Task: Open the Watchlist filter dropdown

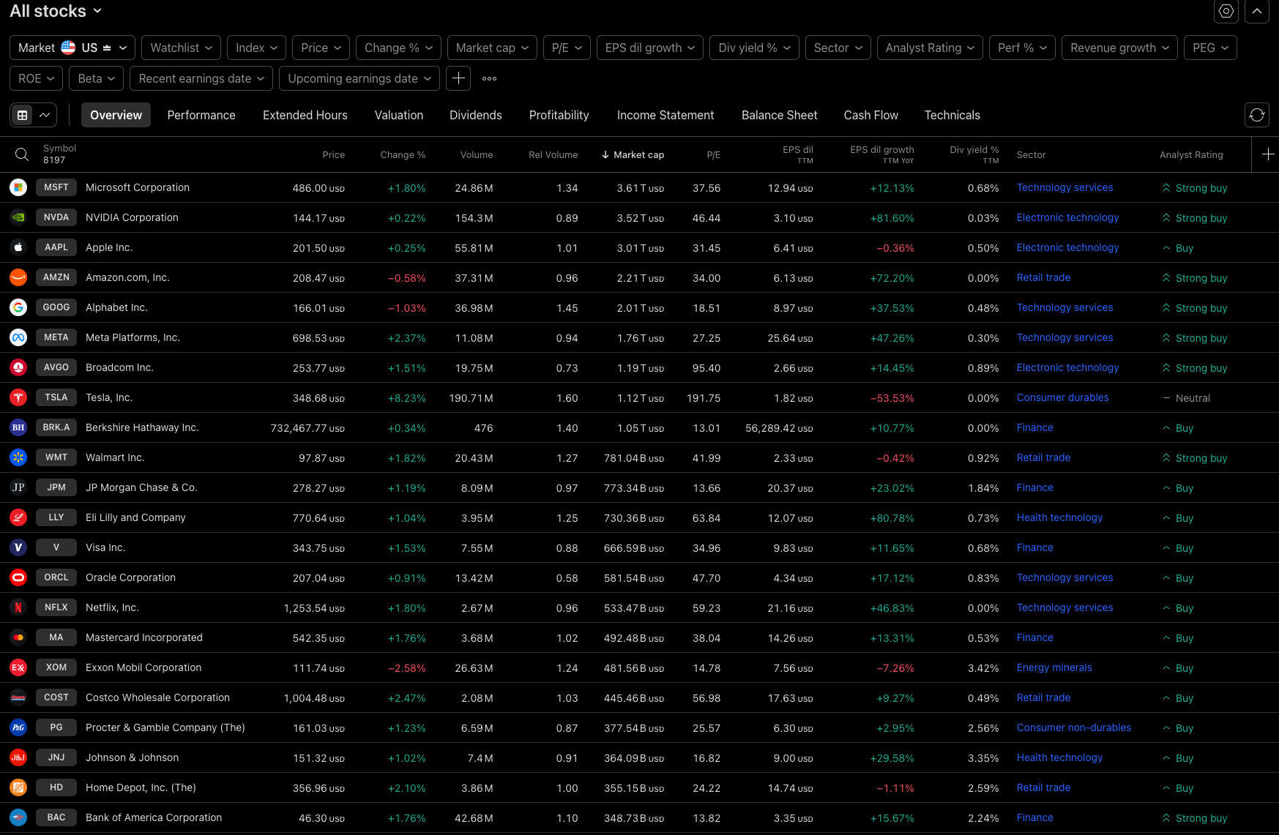Action: [182, 48]
